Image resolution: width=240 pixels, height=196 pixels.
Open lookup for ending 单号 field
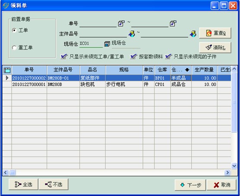pyautogui.click(x=173, y=23)
